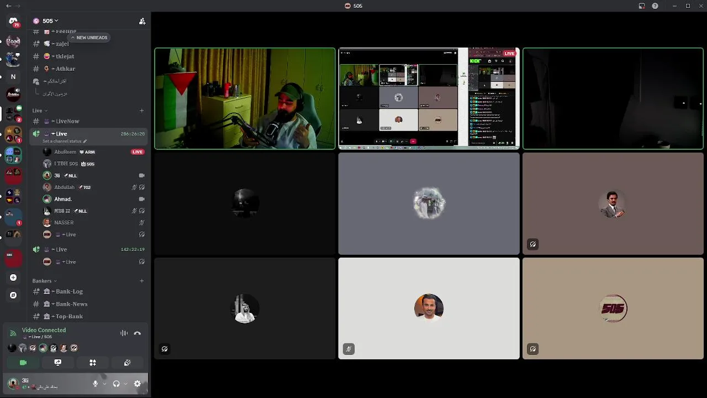Viewport: 707px width, 398px height.
Task: Open the Help question mark icon
Action: 655,6
